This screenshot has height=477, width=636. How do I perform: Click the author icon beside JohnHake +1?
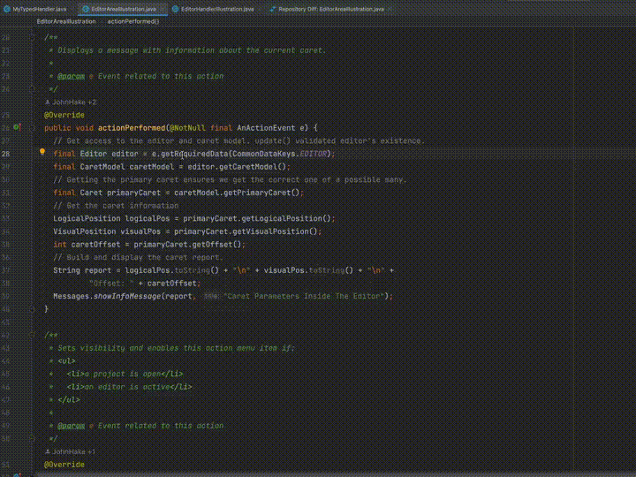click(x=48, y=451)
